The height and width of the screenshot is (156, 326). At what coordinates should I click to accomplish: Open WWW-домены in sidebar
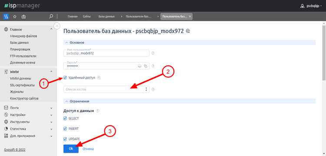(x=20, y=78)
